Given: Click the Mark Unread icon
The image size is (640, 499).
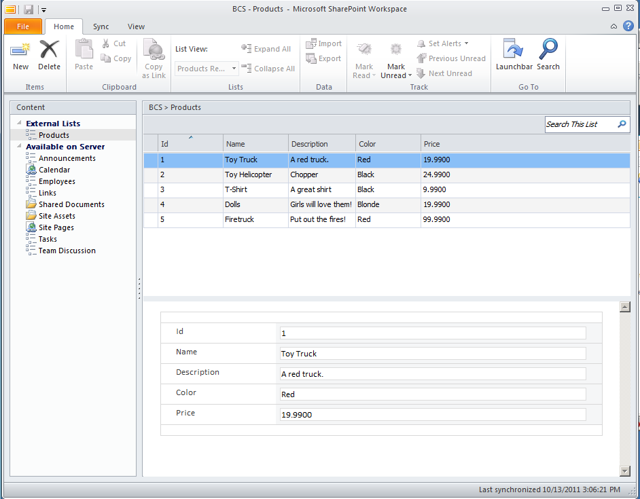Looking at the screenshot, I should coord(395,50).
